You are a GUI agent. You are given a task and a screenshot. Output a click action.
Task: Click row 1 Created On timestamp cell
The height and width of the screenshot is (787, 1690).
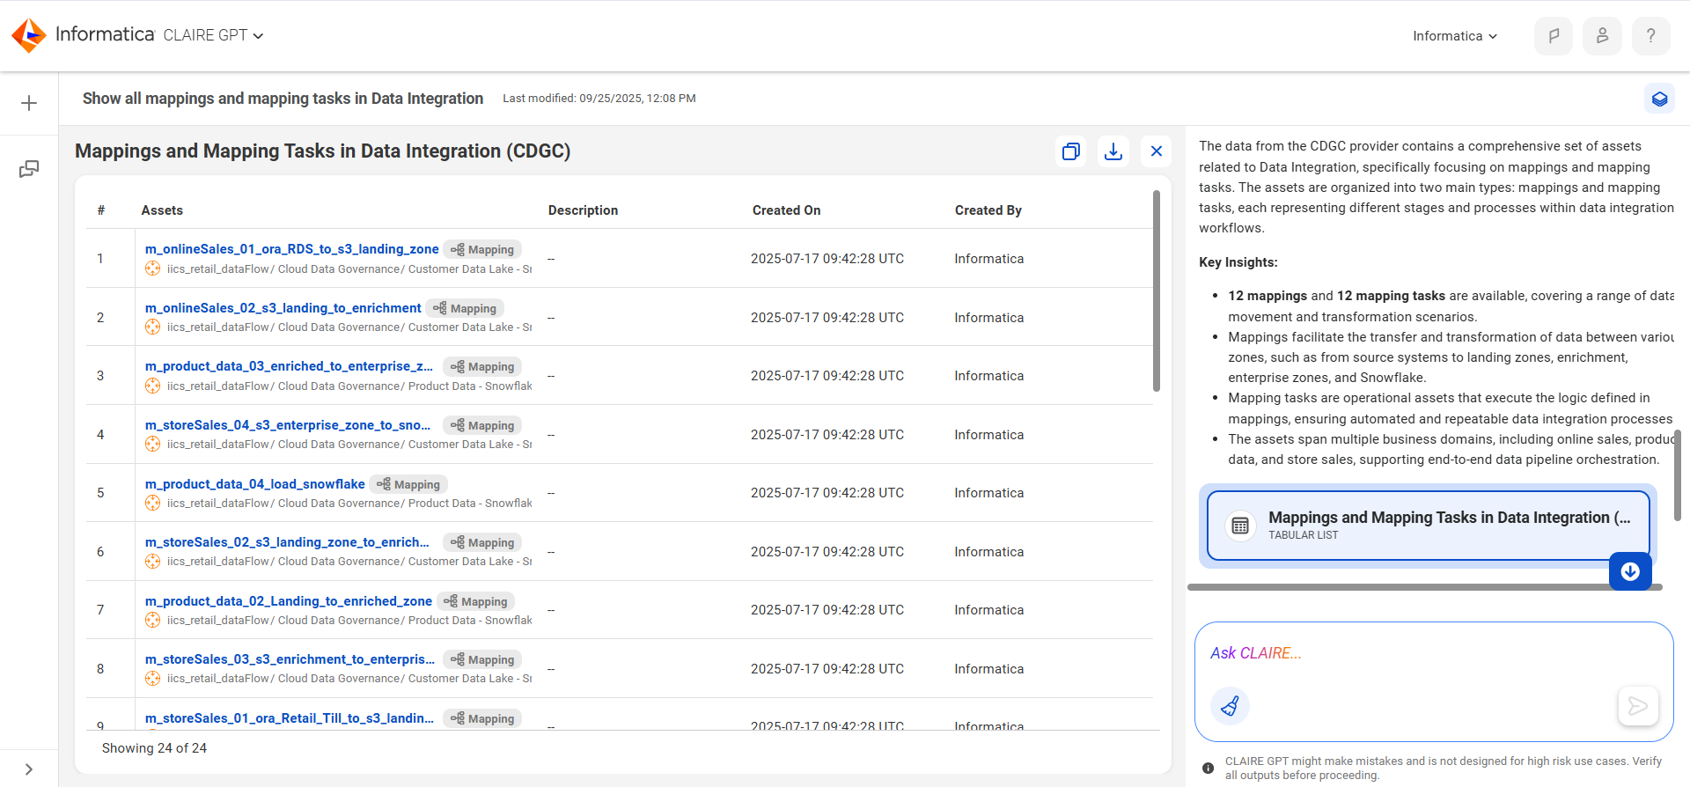[x=827, y=259]
